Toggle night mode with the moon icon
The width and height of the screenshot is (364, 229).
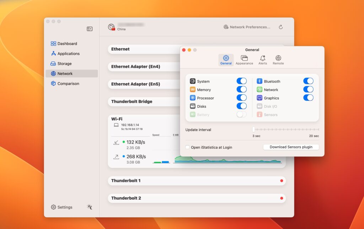click(89, 207)
